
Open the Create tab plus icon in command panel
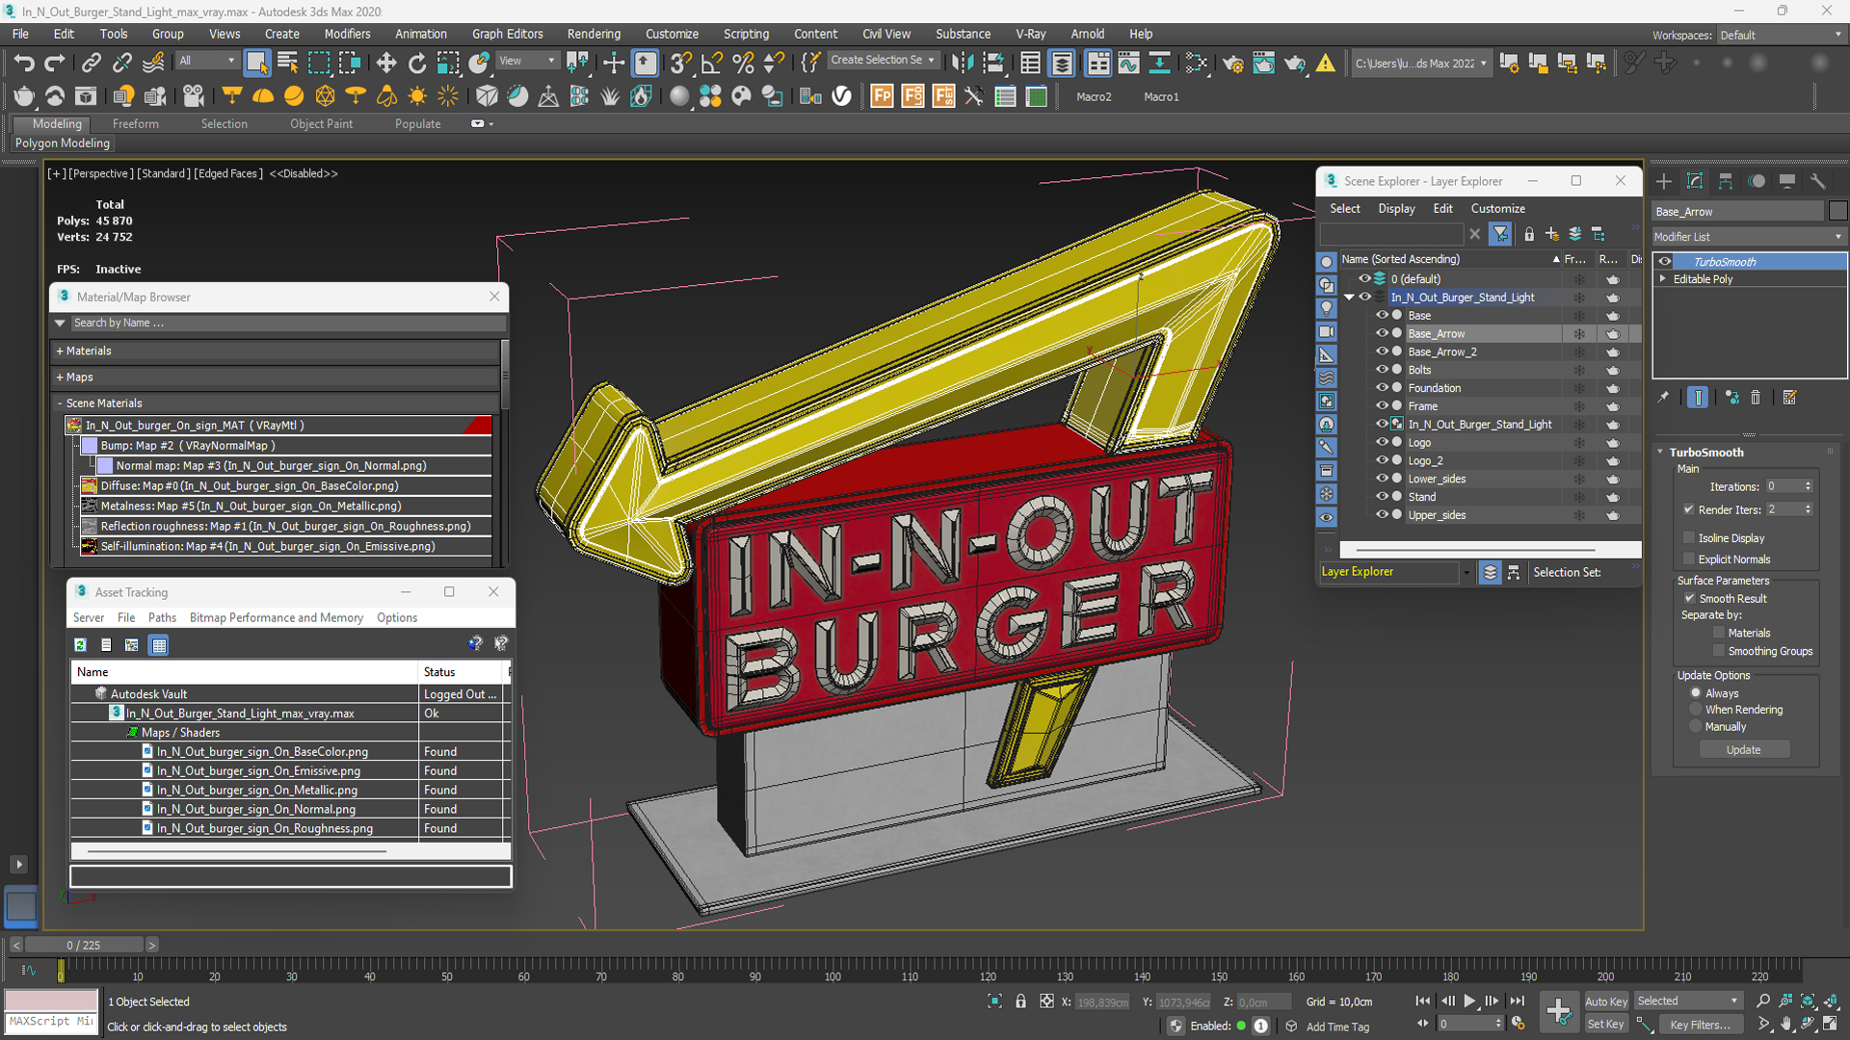1664,181
